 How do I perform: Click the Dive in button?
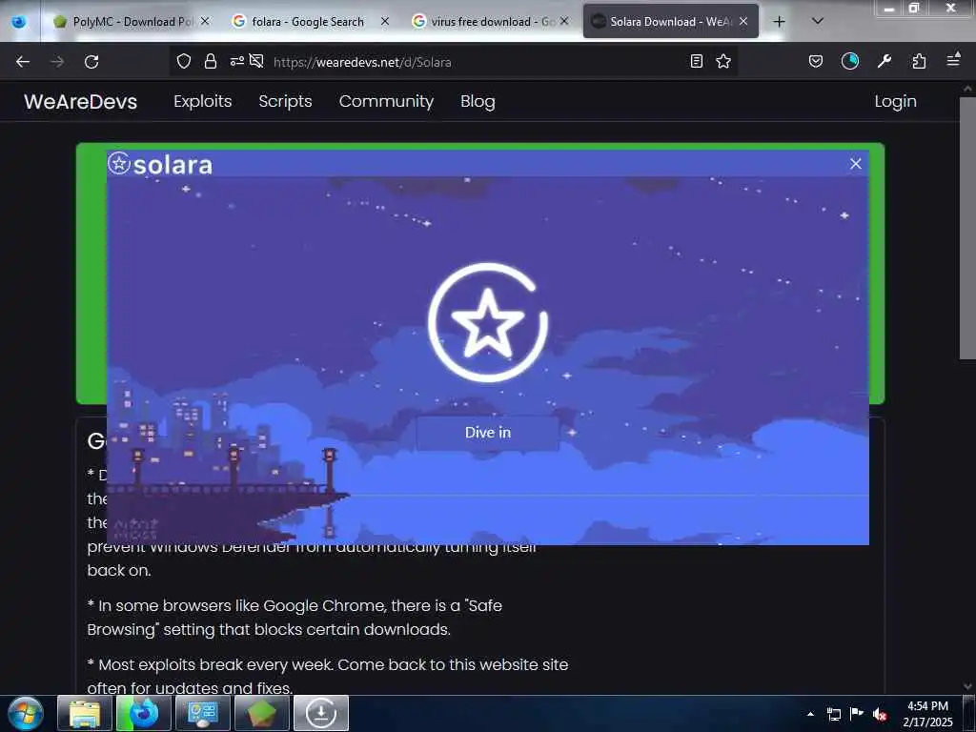point(487,433)
